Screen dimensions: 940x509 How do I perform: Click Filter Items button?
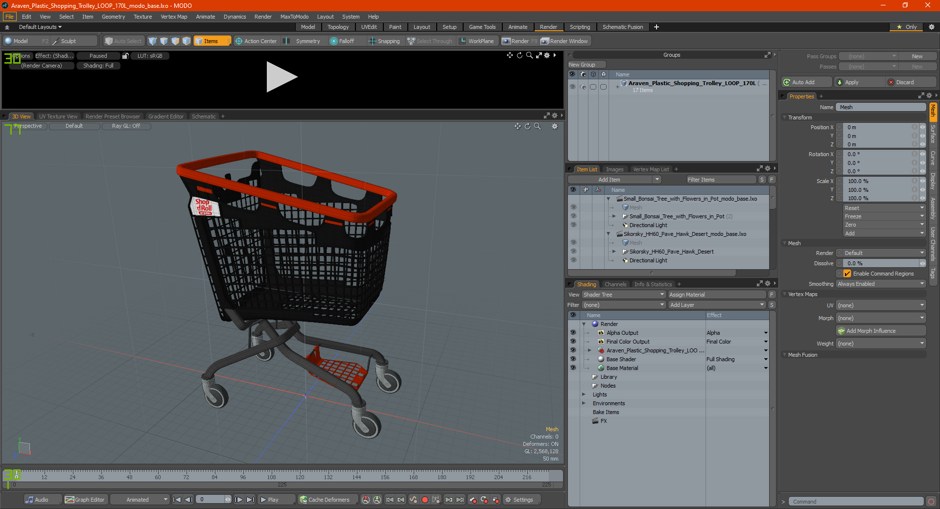[x=721, y=180]
